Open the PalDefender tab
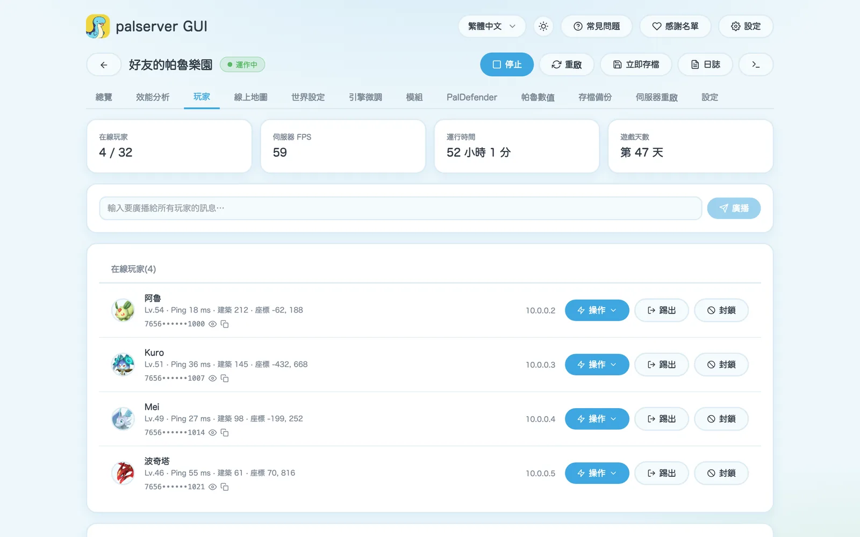Screen dimensions: 860x537 click(472, 97)
